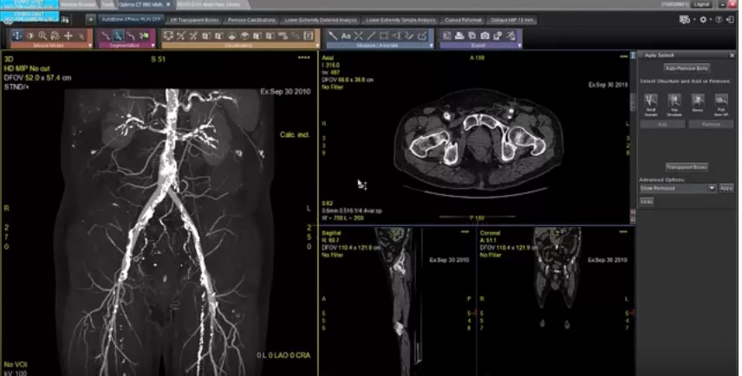Expand the Mouse Modes group arrow

90,46
